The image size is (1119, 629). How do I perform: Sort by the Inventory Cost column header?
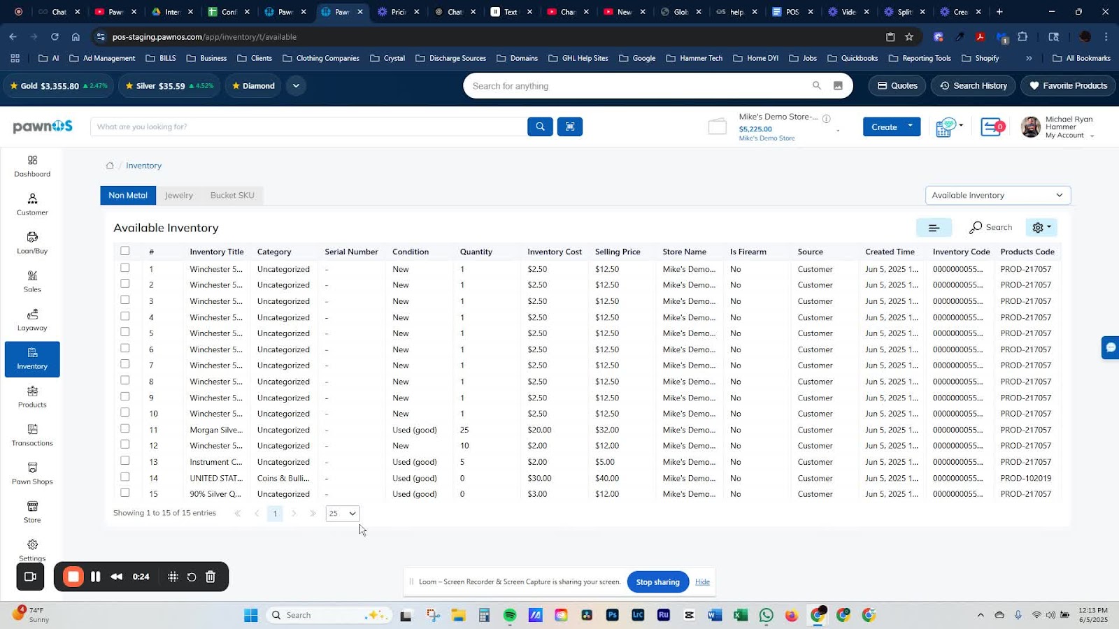coord(555,252)
